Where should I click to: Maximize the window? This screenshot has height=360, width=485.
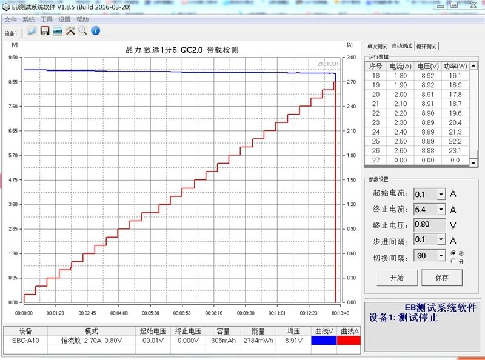click(x=453, y=5)
